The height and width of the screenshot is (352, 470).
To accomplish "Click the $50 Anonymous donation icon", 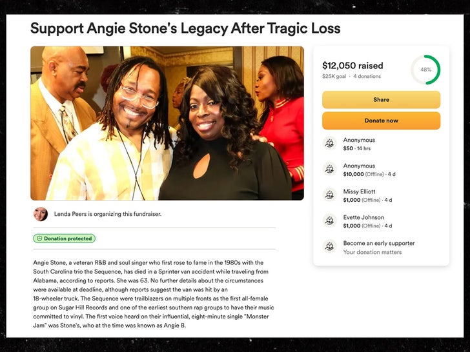I will [329, 143].
